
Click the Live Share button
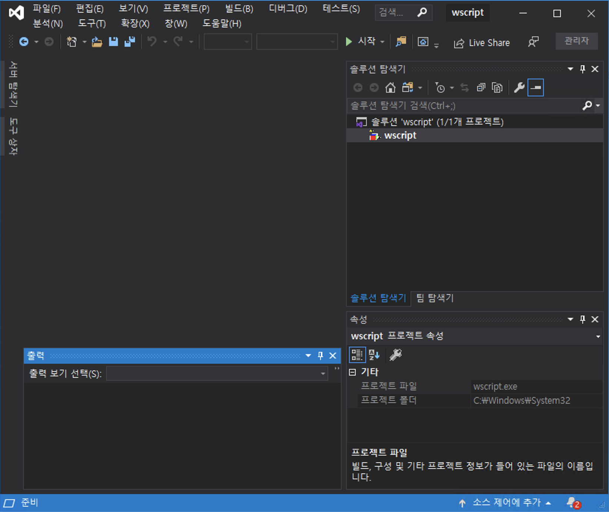click(482, 43)
